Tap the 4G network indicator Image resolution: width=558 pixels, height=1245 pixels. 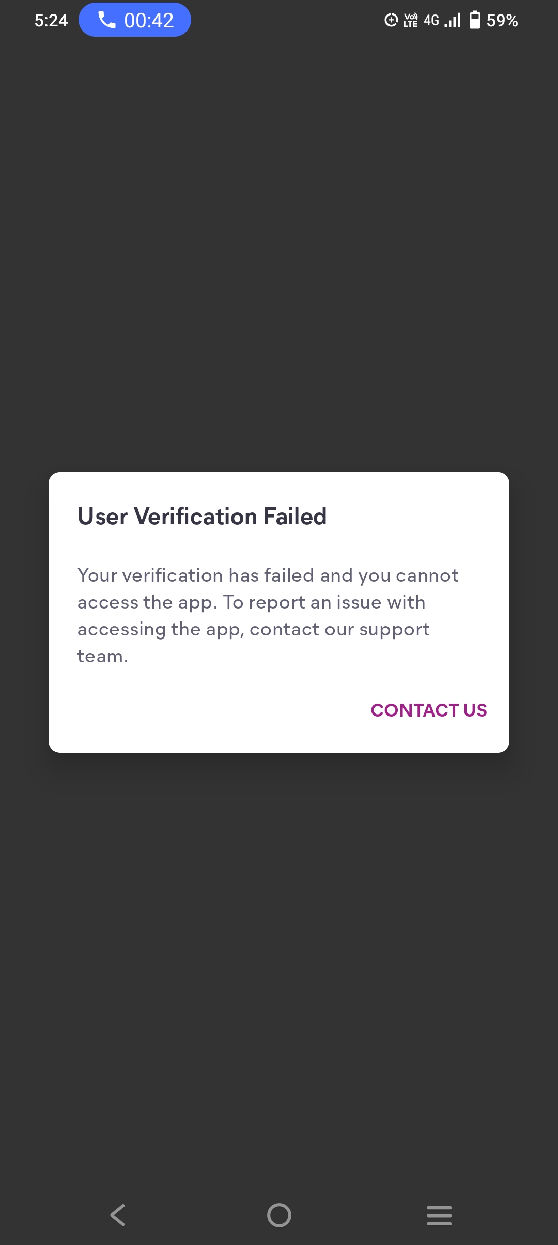pyautogui.click(x=431, y=20)
